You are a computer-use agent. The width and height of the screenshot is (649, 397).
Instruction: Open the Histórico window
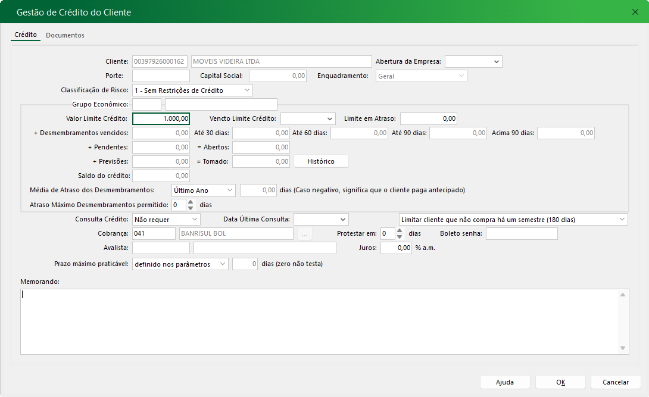321,161
